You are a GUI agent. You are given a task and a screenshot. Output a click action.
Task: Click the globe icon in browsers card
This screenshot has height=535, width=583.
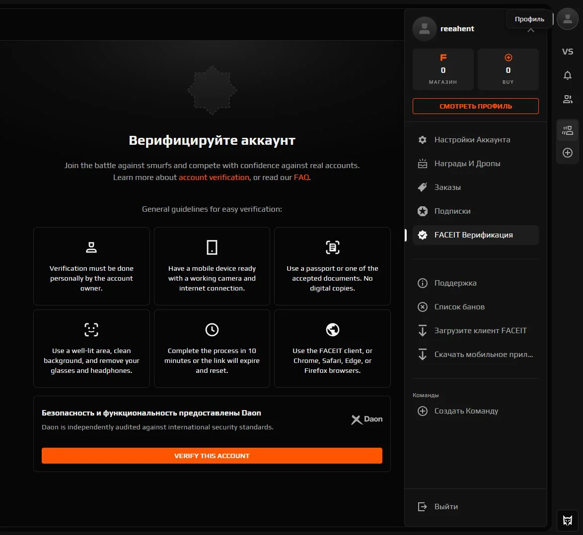click(x=332, y=330)
